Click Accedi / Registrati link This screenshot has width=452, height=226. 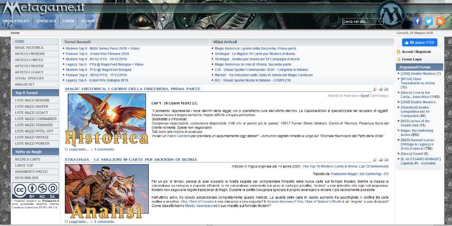(x=417, y=52)
